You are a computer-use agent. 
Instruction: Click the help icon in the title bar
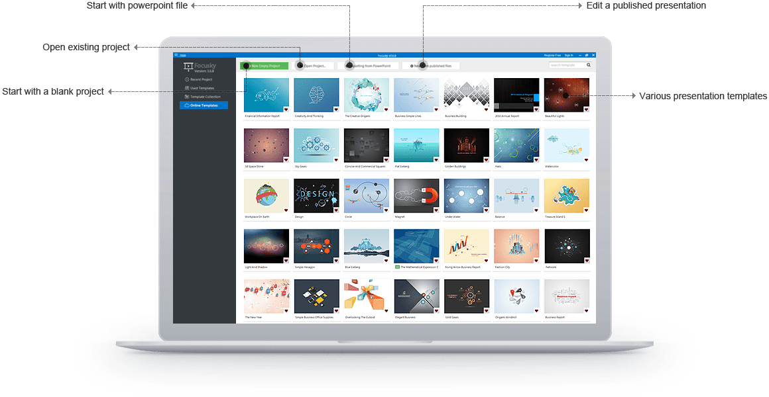point(175,55)
